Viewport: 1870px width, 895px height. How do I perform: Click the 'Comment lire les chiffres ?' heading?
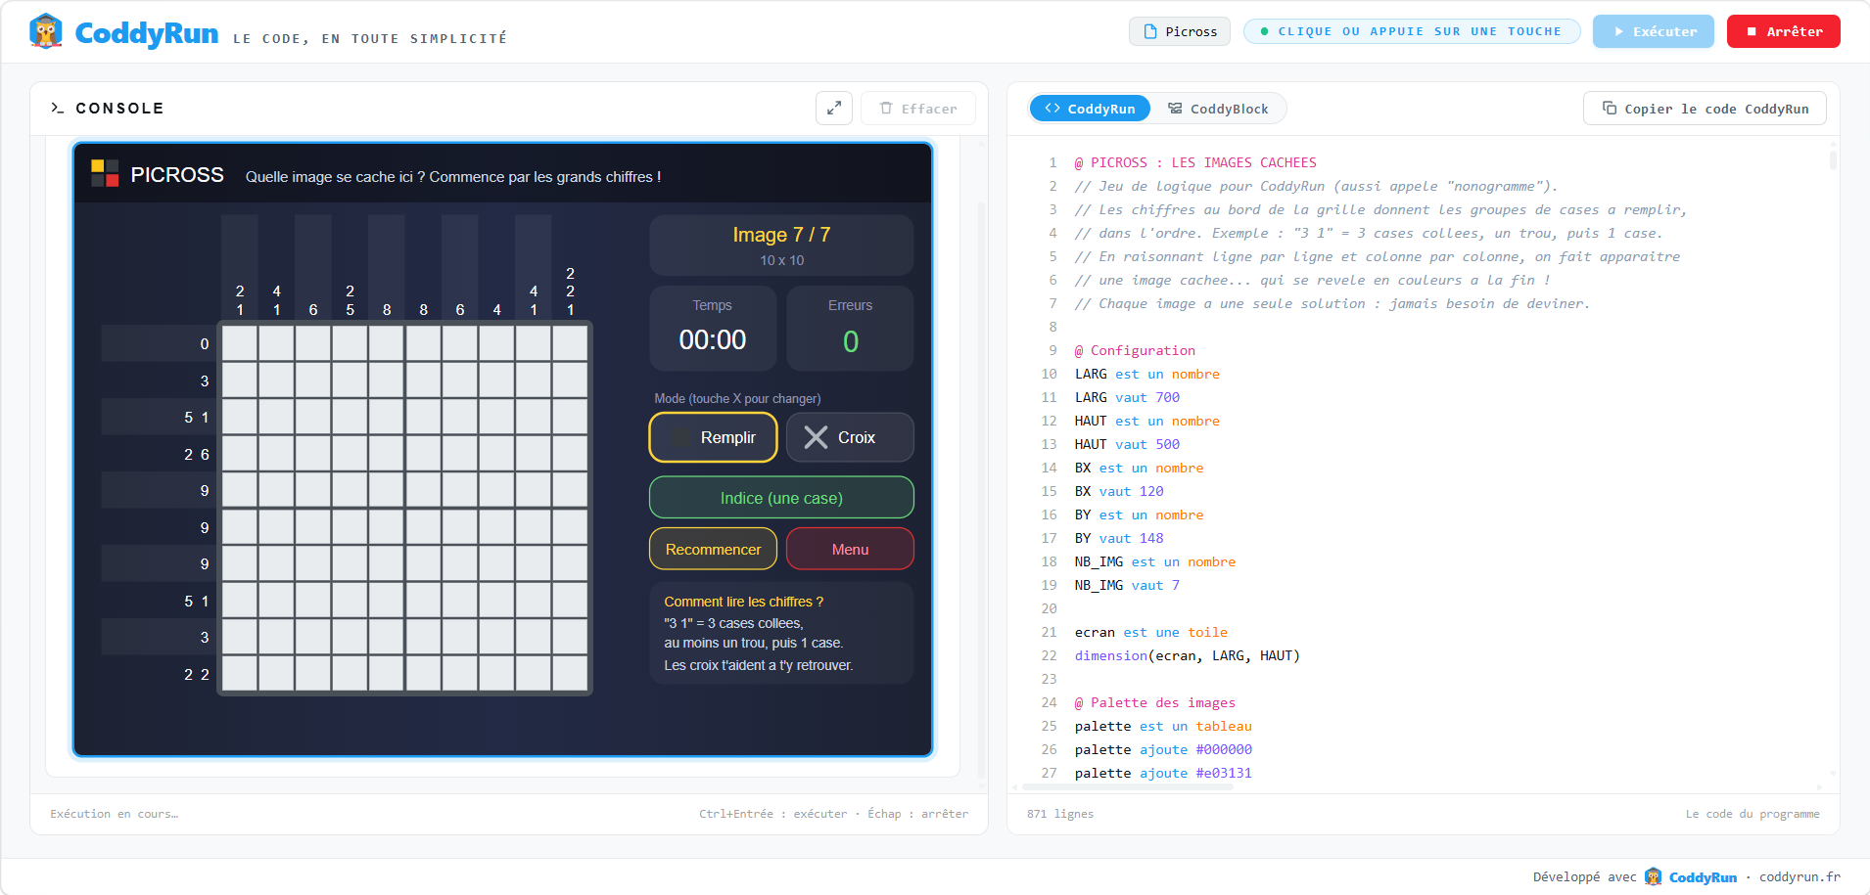click(744, 602)
